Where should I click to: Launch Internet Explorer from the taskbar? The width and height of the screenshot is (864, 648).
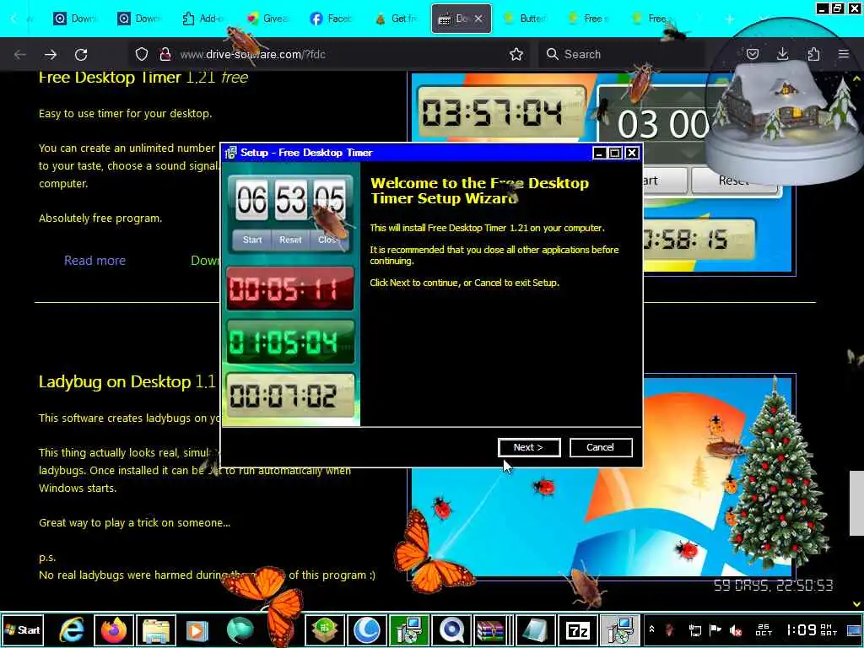point(72,629)
